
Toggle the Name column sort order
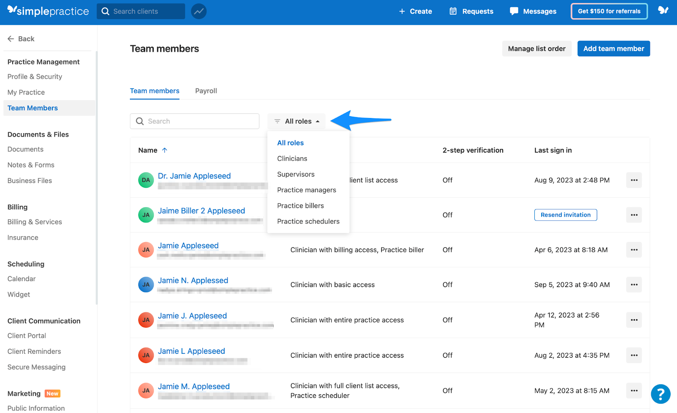click(x=165, y=150)
